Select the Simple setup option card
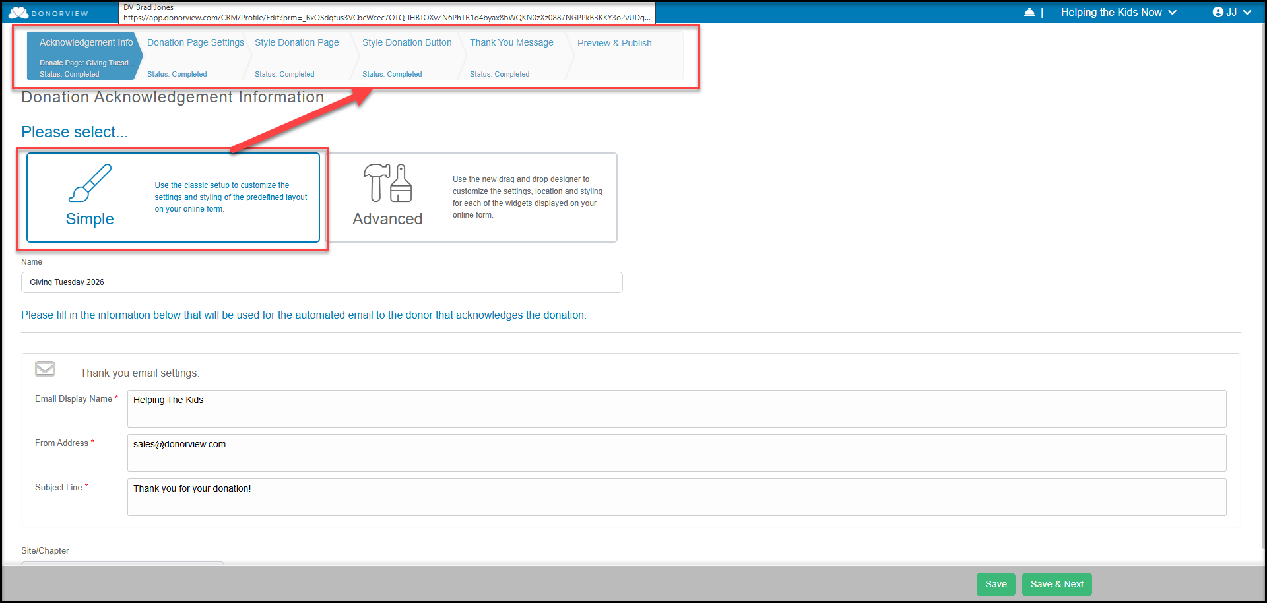This screenshot has height=603, width=1267. point(173,197)
